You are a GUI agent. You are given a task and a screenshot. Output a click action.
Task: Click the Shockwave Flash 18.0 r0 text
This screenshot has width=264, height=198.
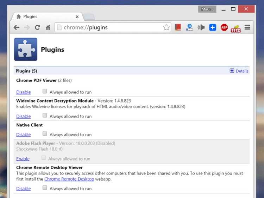pos(39,149)
